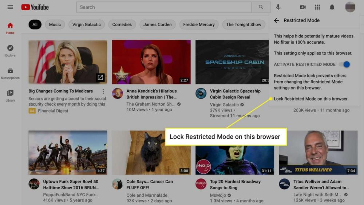Open Virgin Galactic Spaceship Cabin Design Reveal title

235,94
